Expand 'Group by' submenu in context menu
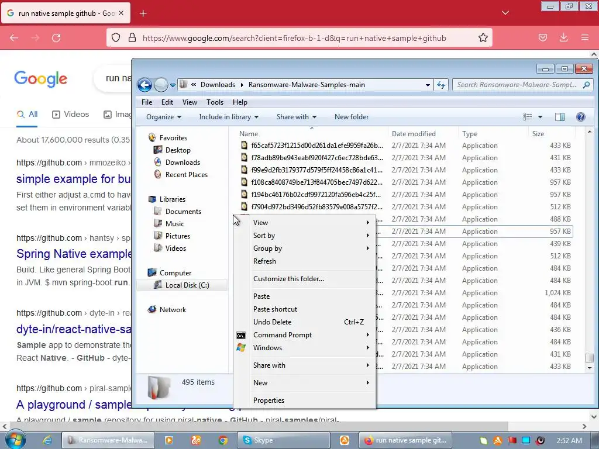Viewport: 599px width, 449px height. coord(304,248)
